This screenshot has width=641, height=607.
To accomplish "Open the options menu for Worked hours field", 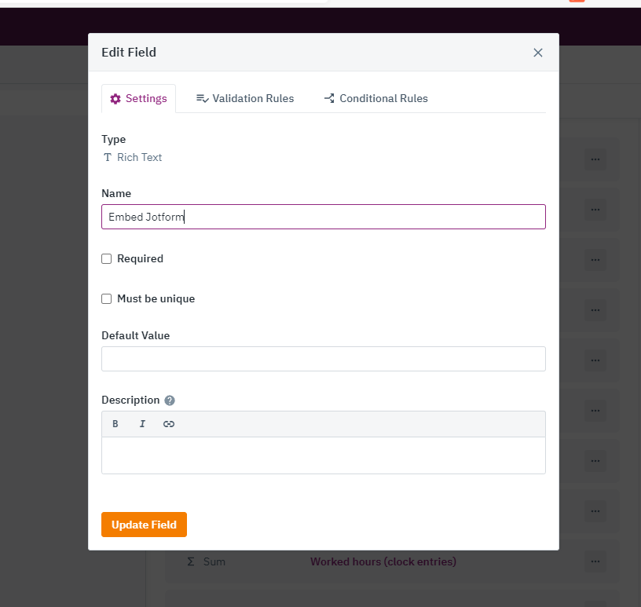I will pos(595,561).
